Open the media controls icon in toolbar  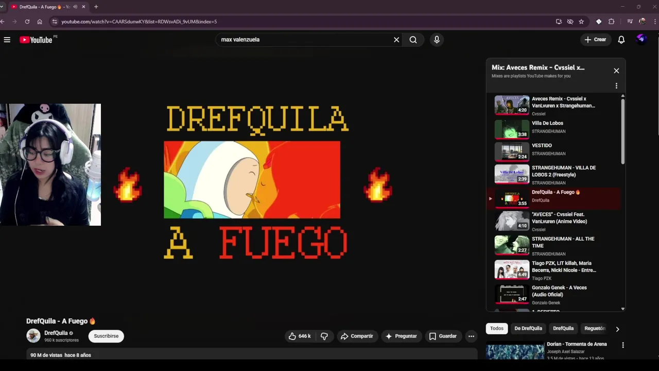pos(630,22)
